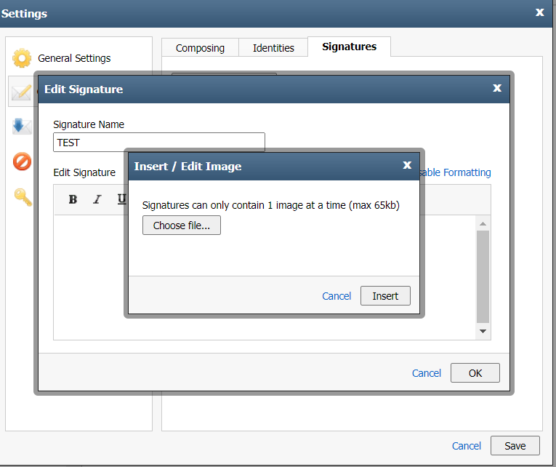Click the Choose file... button
The height and width of the screenshot is (467, 556).
(x=182, y=225)
